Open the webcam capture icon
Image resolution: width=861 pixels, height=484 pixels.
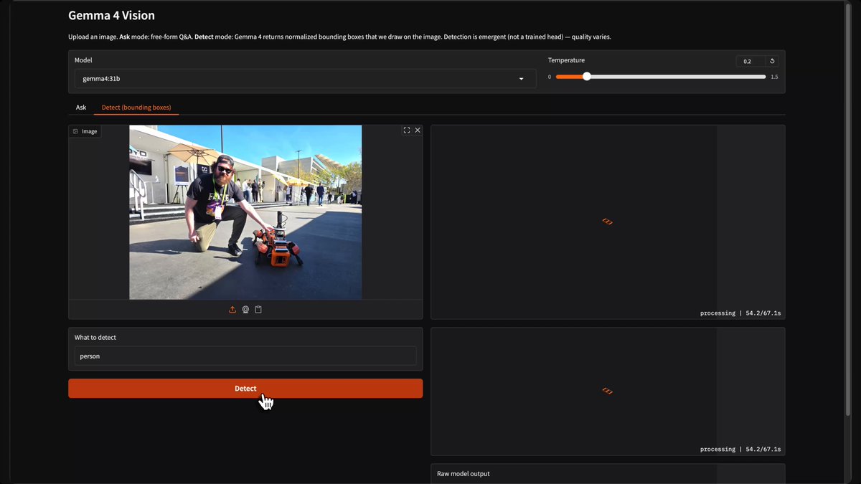tap(245, 310)
